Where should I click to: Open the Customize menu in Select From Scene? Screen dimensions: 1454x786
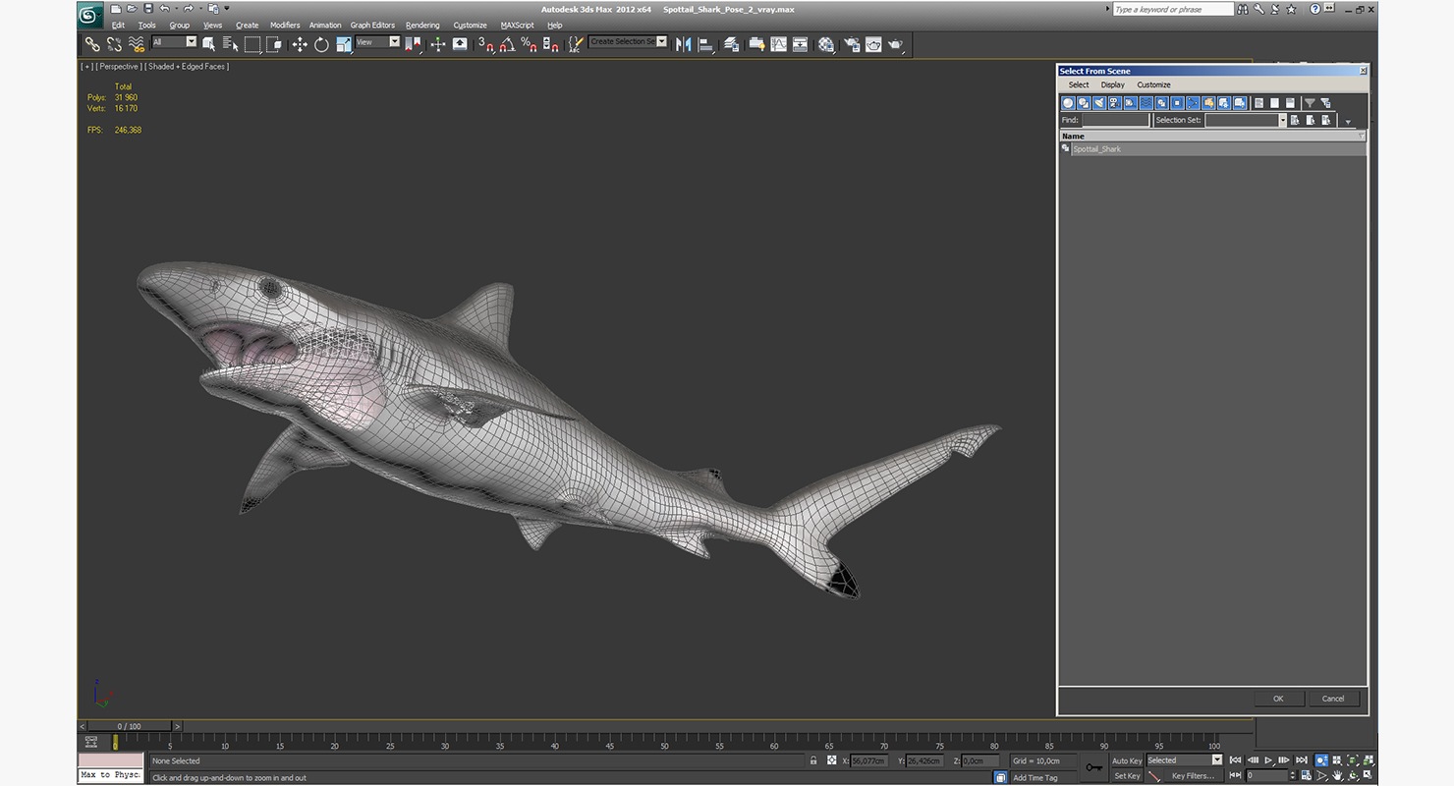tap(1153, 84)
